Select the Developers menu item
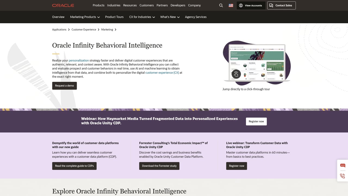The image size is (348, 196). click(x=178, y=5)
